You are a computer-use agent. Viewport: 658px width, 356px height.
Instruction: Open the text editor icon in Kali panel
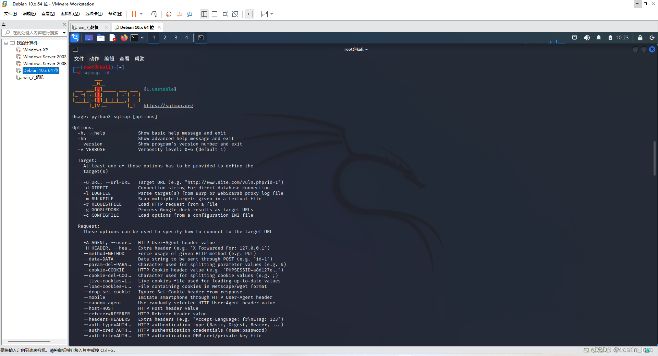coord(112,38)
